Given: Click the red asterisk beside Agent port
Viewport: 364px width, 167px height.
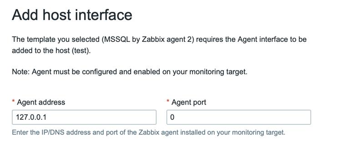Looking at the screenshot, I should coord(168,101).
